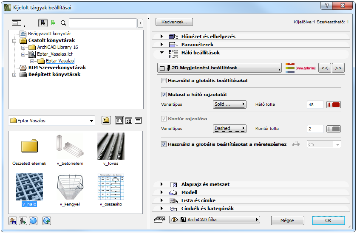Toggle global settings for méretezéshez checkbox
Viewport: 357px width, 234px height.
point(164,144)
